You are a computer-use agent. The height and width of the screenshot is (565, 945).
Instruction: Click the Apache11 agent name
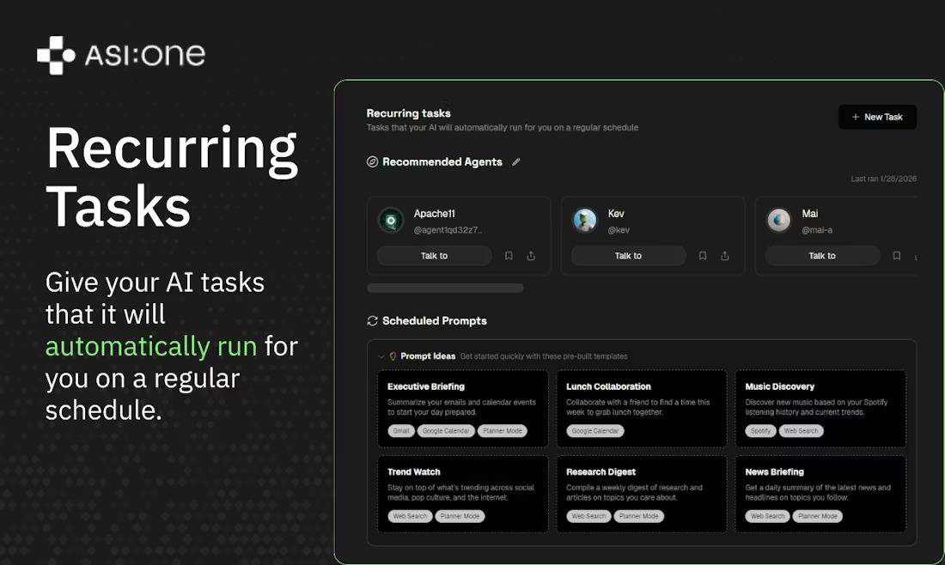(x=434, y=214)
